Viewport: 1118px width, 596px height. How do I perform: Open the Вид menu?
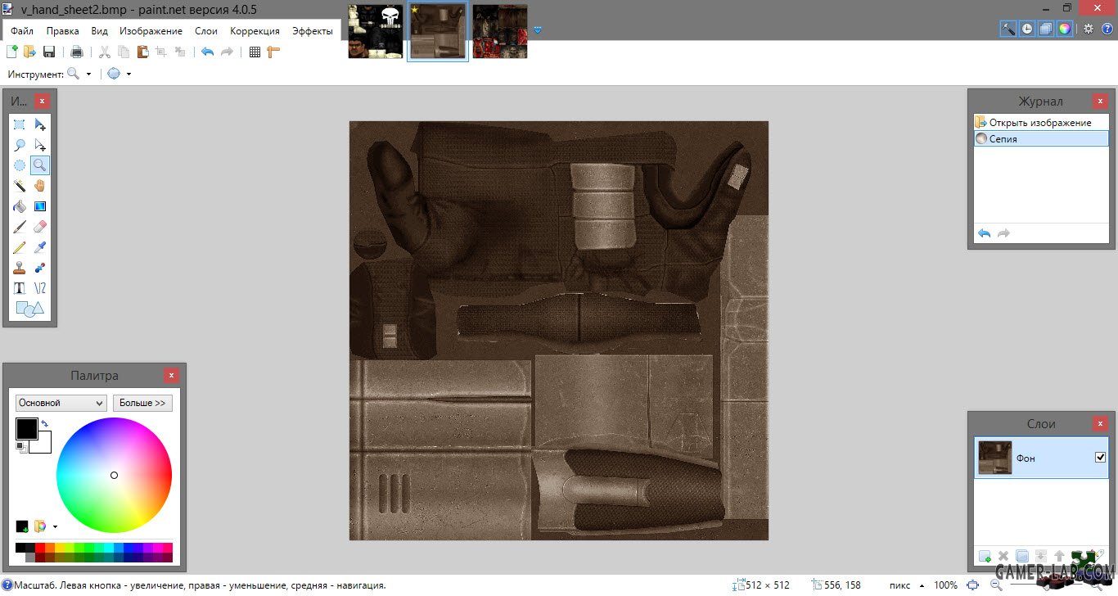click(100, 31)
